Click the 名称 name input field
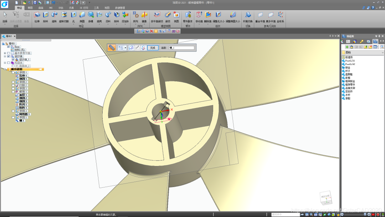The width and height of the screenshot is (385, 217). point(181,47)
